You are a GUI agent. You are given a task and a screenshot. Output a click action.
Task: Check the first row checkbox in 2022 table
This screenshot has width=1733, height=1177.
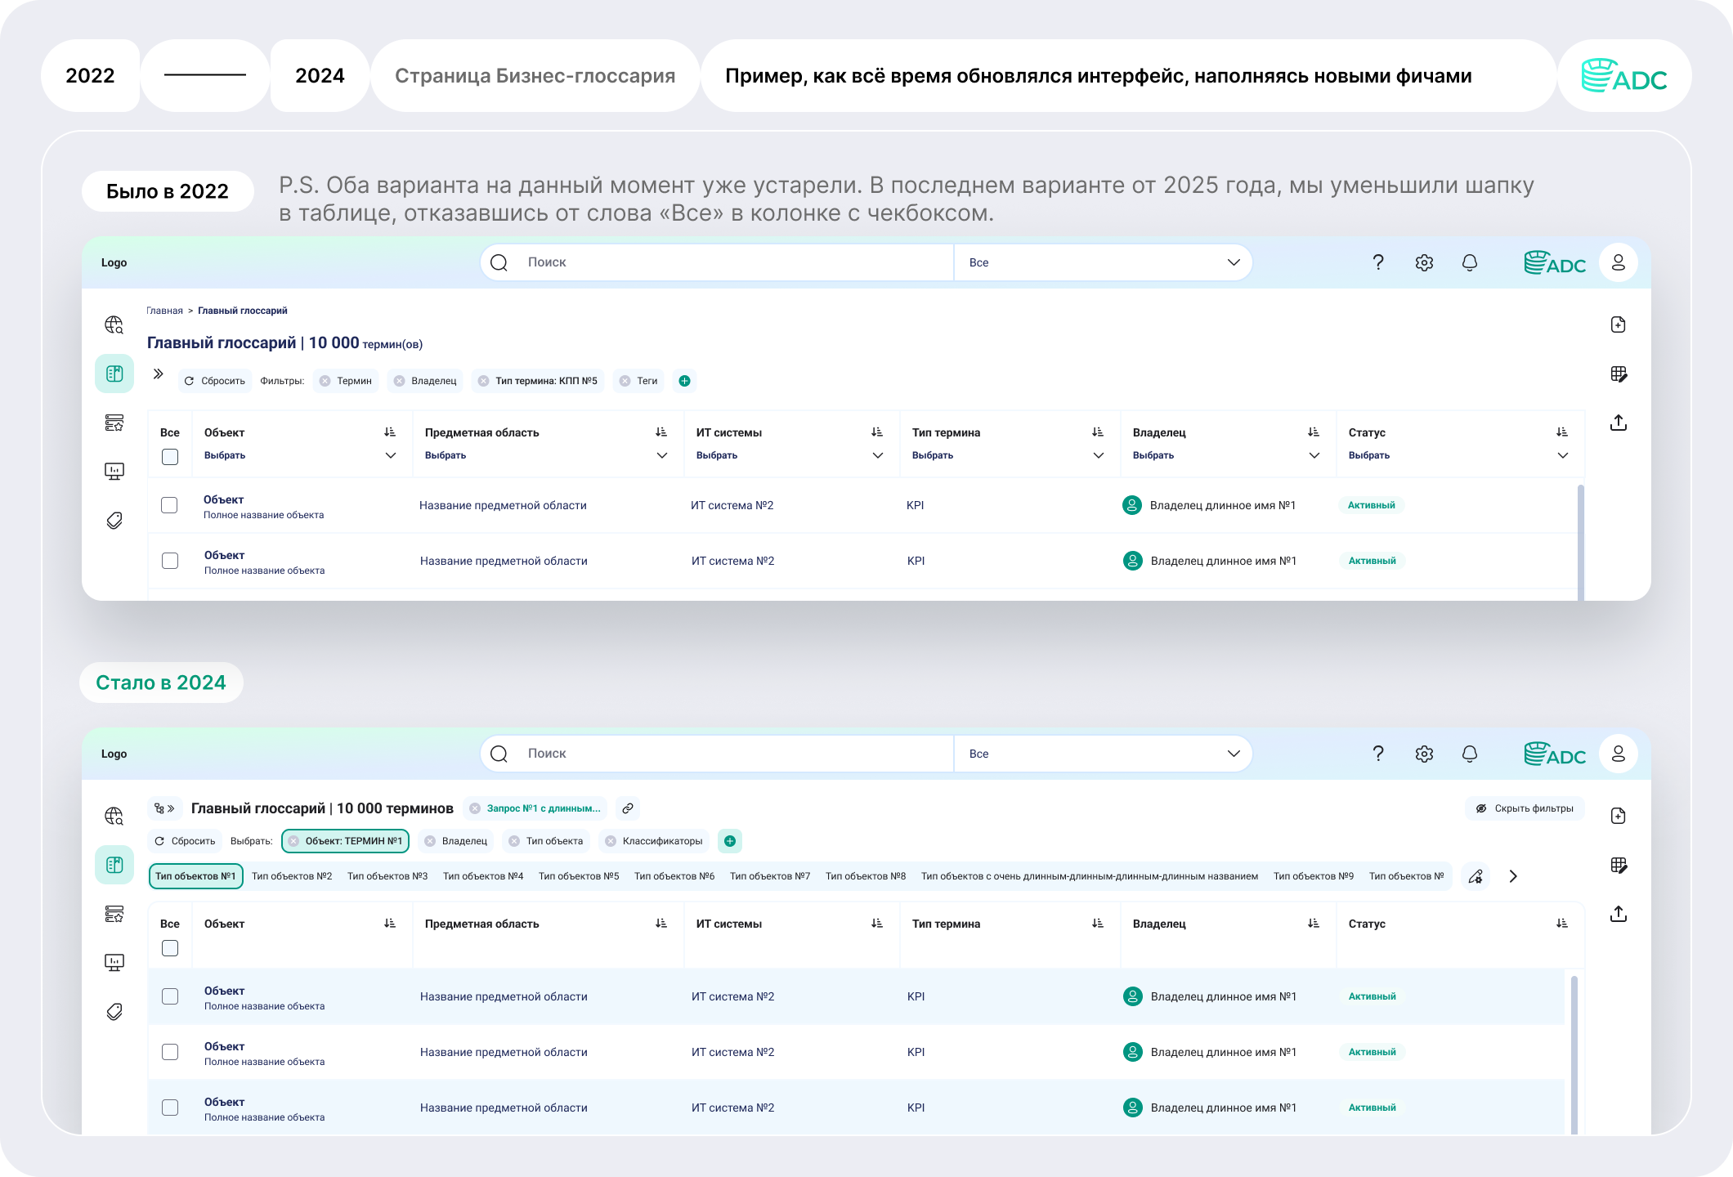point(169,505)
